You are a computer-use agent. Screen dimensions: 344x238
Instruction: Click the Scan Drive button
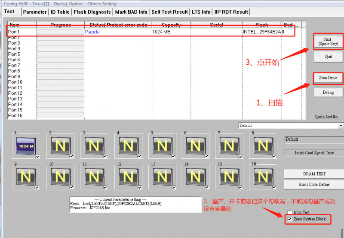click(328, 78)
